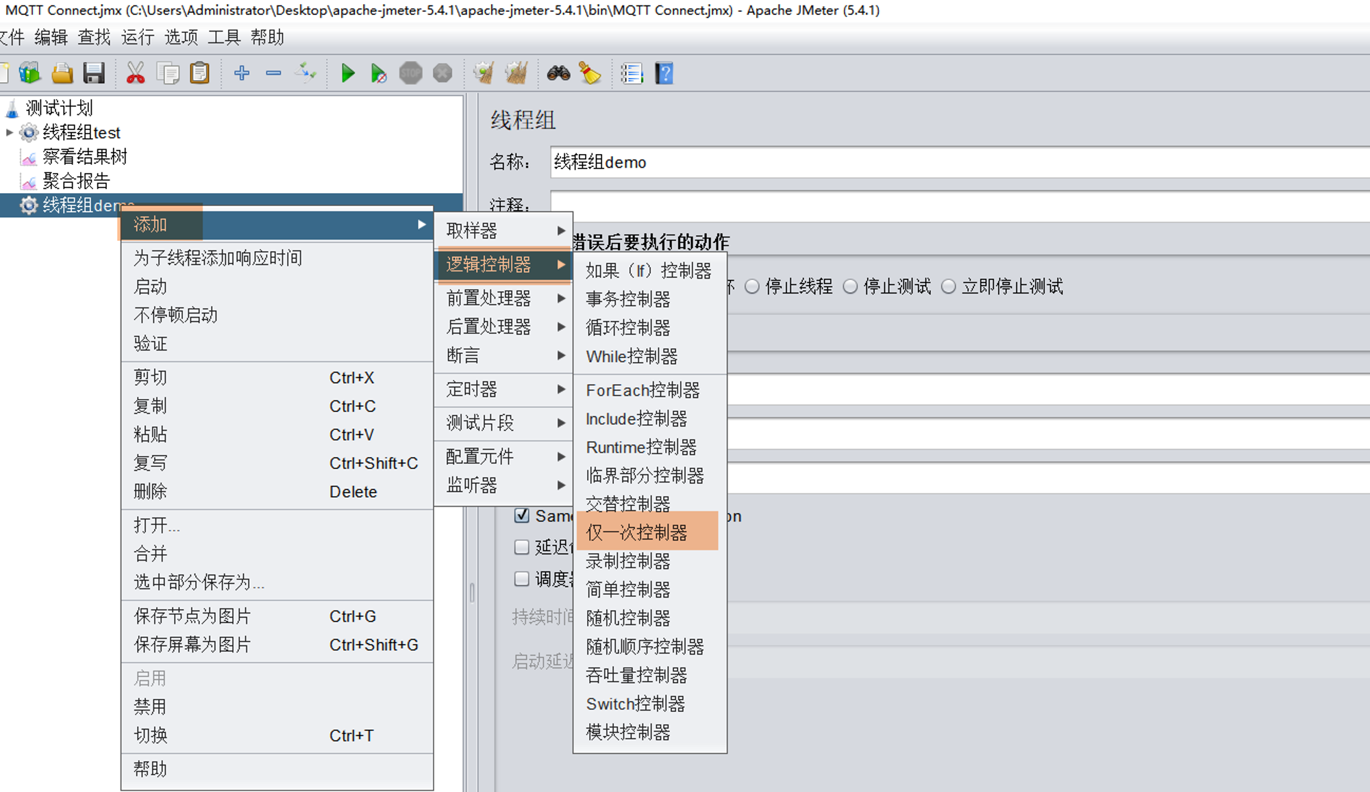This screenshot has width=1370, height=792.
Task: Expand the 前置处理器 submenu
Action: click(x=504, y=298)
